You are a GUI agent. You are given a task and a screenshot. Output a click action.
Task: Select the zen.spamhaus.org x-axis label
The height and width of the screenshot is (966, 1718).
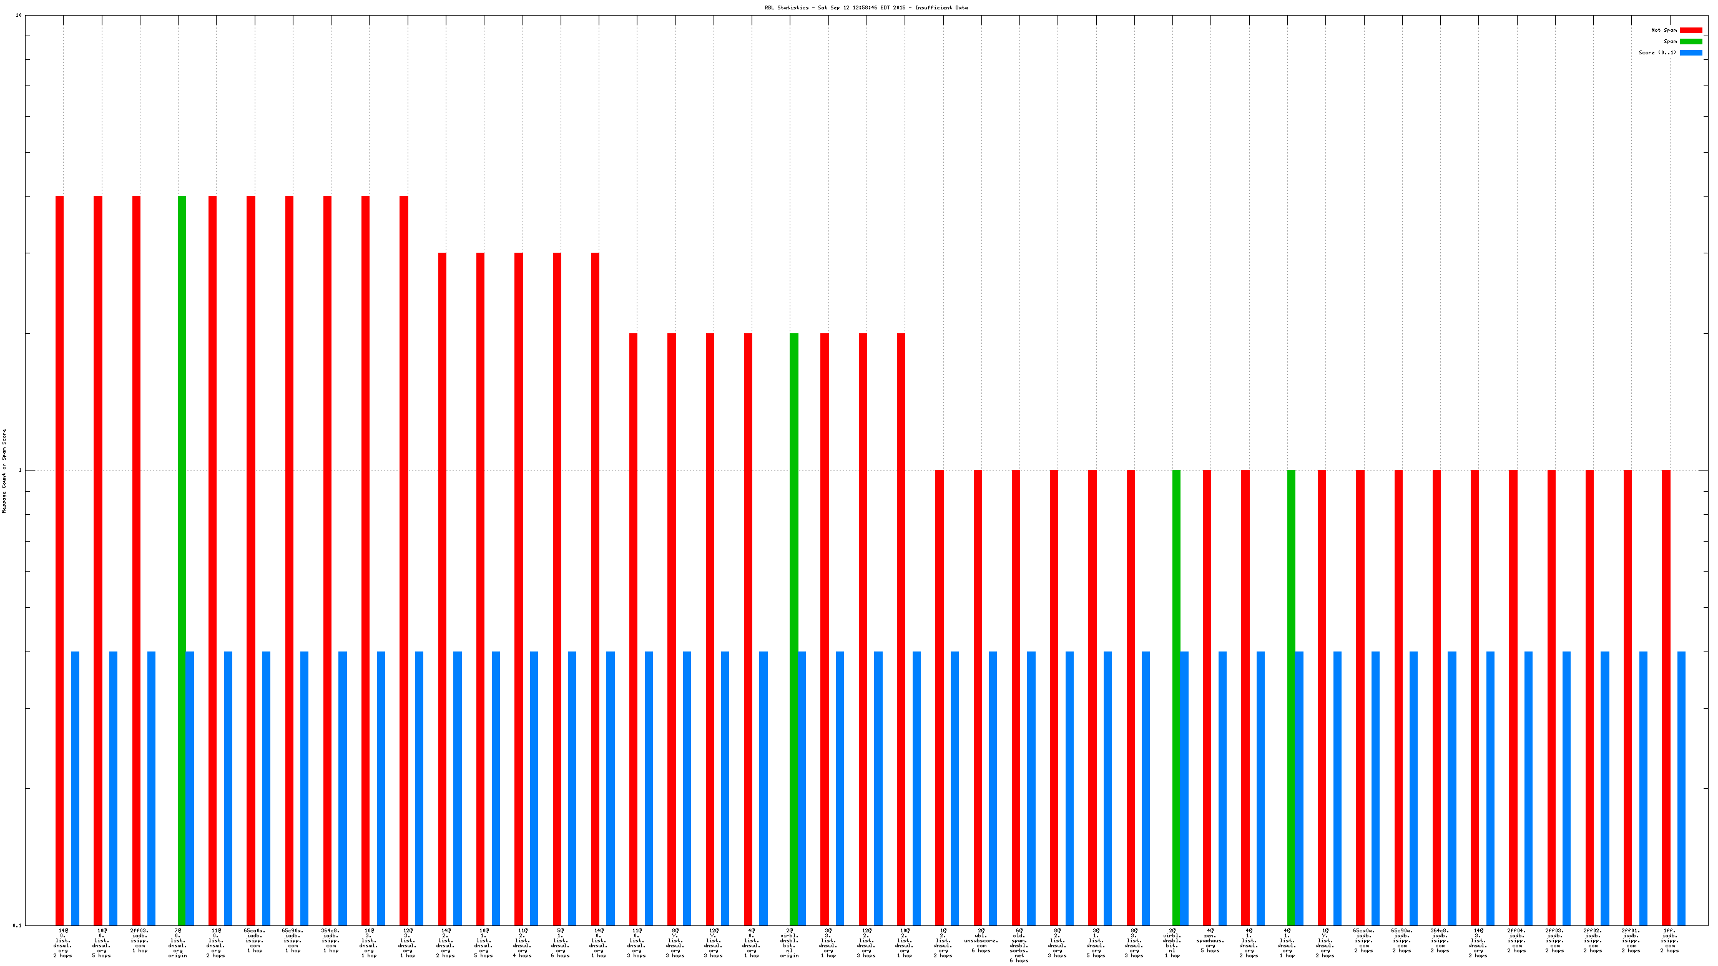(x=1210, y=940)
